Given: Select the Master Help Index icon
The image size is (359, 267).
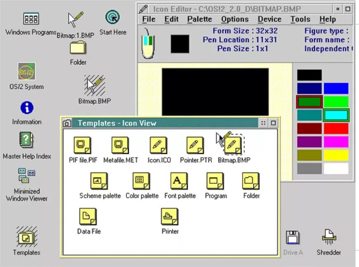Looking at the screenshot, I should pyautogui.click(x=26, y=140).
